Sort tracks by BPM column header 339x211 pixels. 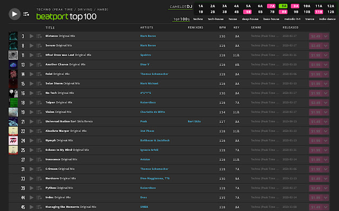point(222,27)
